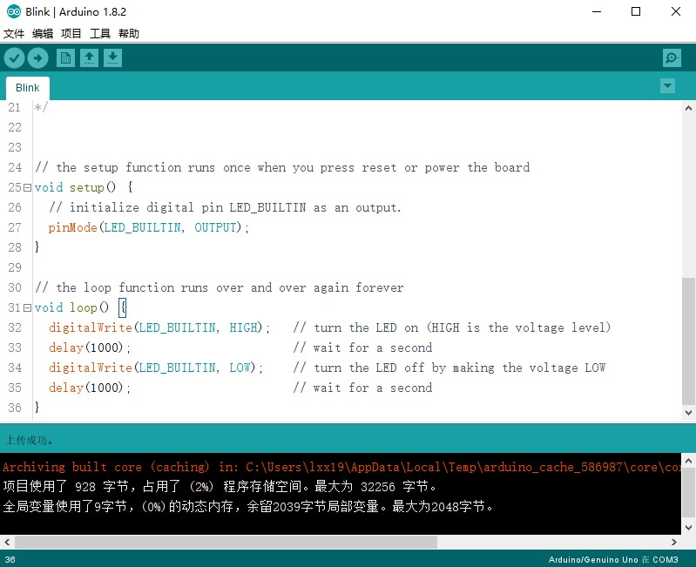
Task: Click editor scrollbar up arrow
Action: [x=688, y=108]
